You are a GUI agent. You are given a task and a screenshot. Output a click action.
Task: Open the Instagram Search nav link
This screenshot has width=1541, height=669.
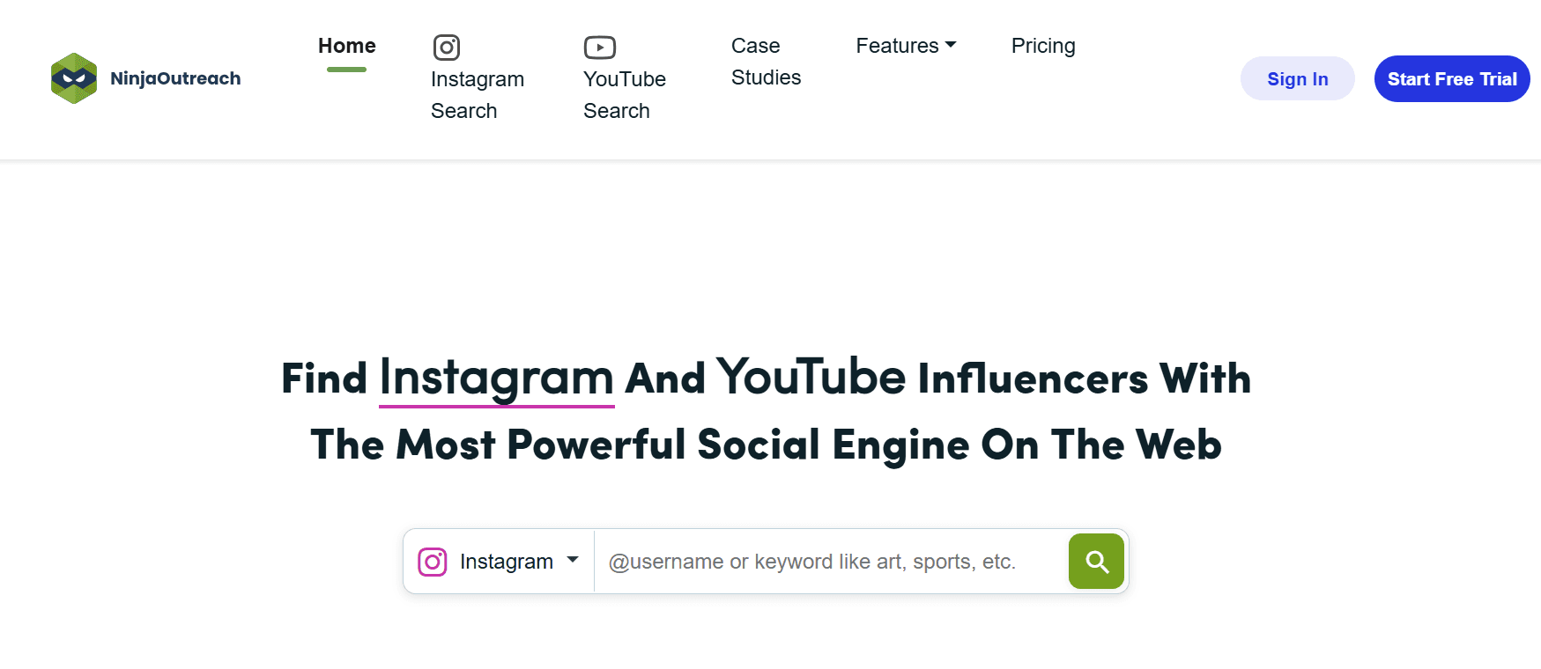tap(478, 95)
